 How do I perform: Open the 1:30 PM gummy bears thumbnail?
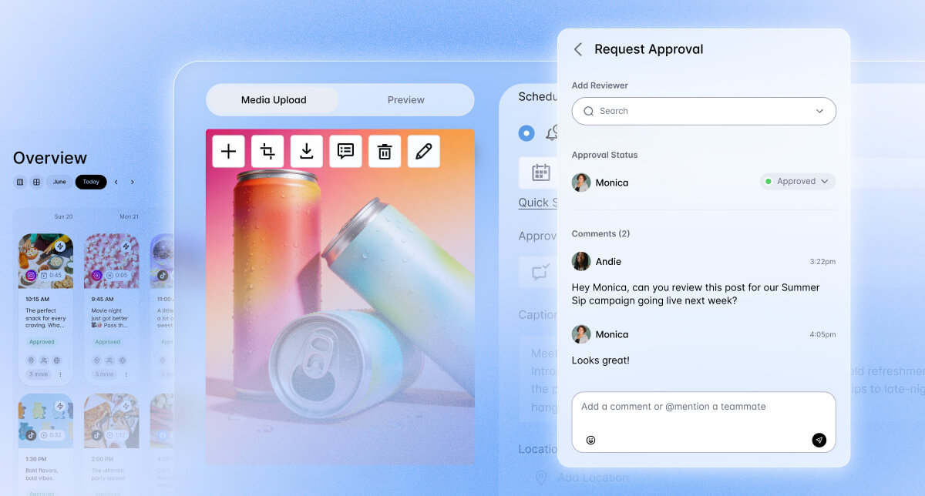[x=45, y=421]
